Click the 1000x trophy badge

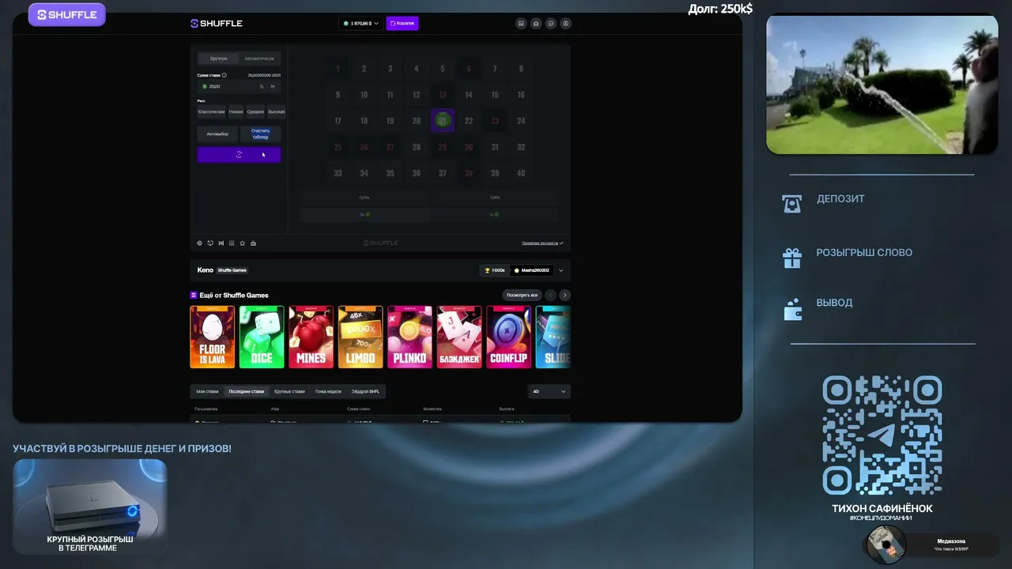495,270
